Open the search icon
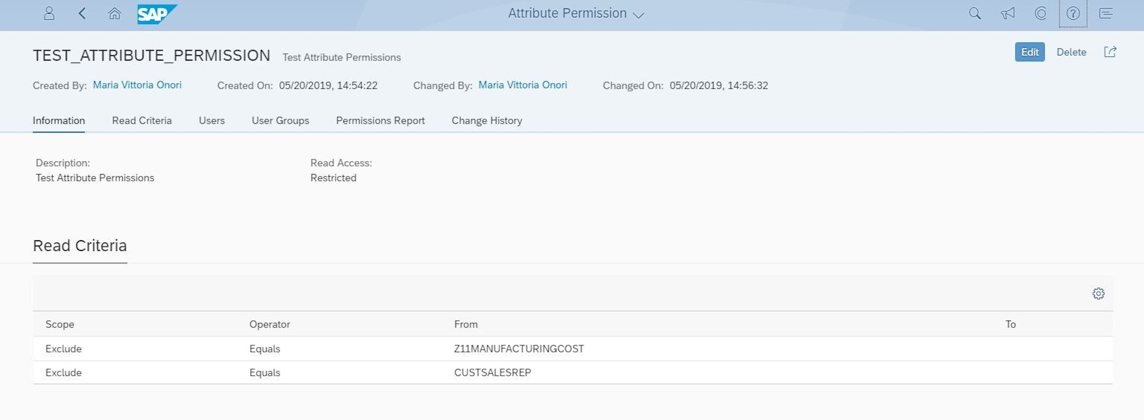 click(974, 13)
